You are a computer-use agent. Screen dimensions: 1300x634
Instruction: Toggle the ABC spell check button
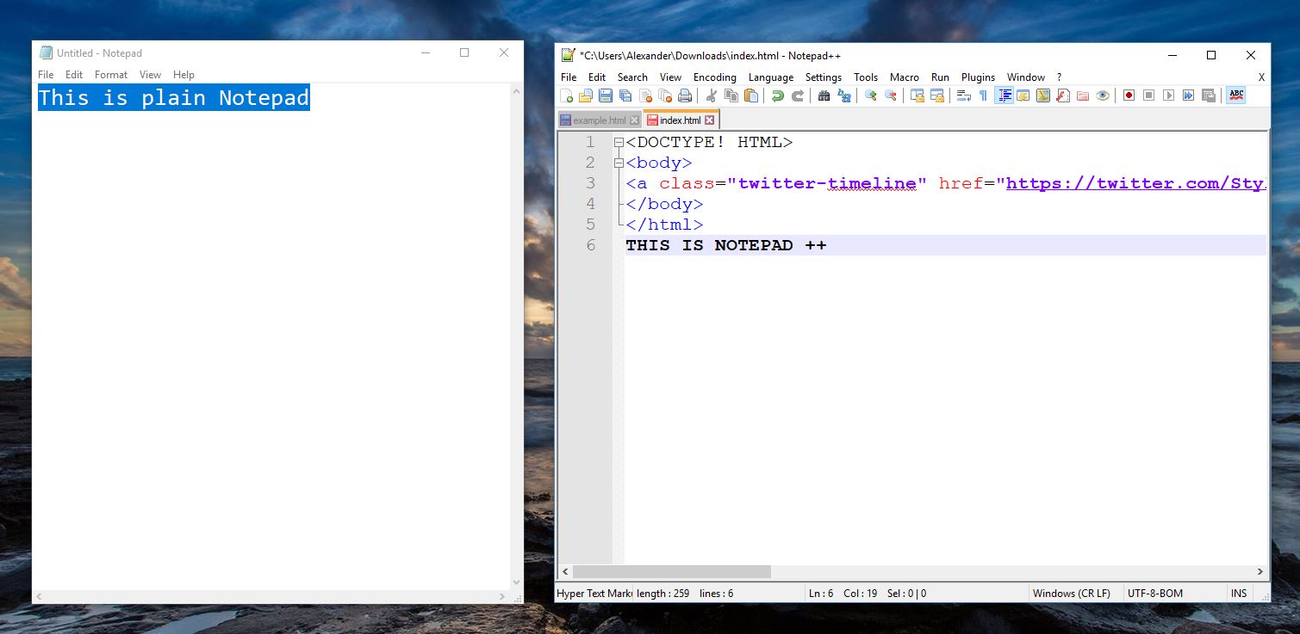pos(1236,95)
